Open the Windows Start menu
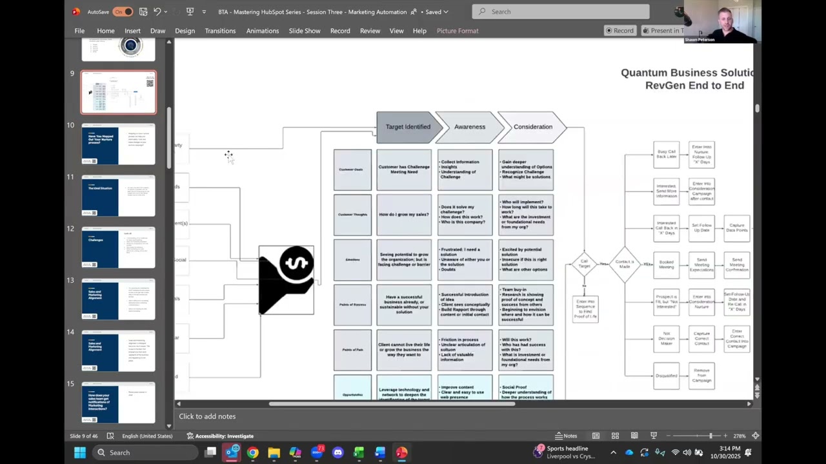The image size is (826, 464). coord(80,452)
